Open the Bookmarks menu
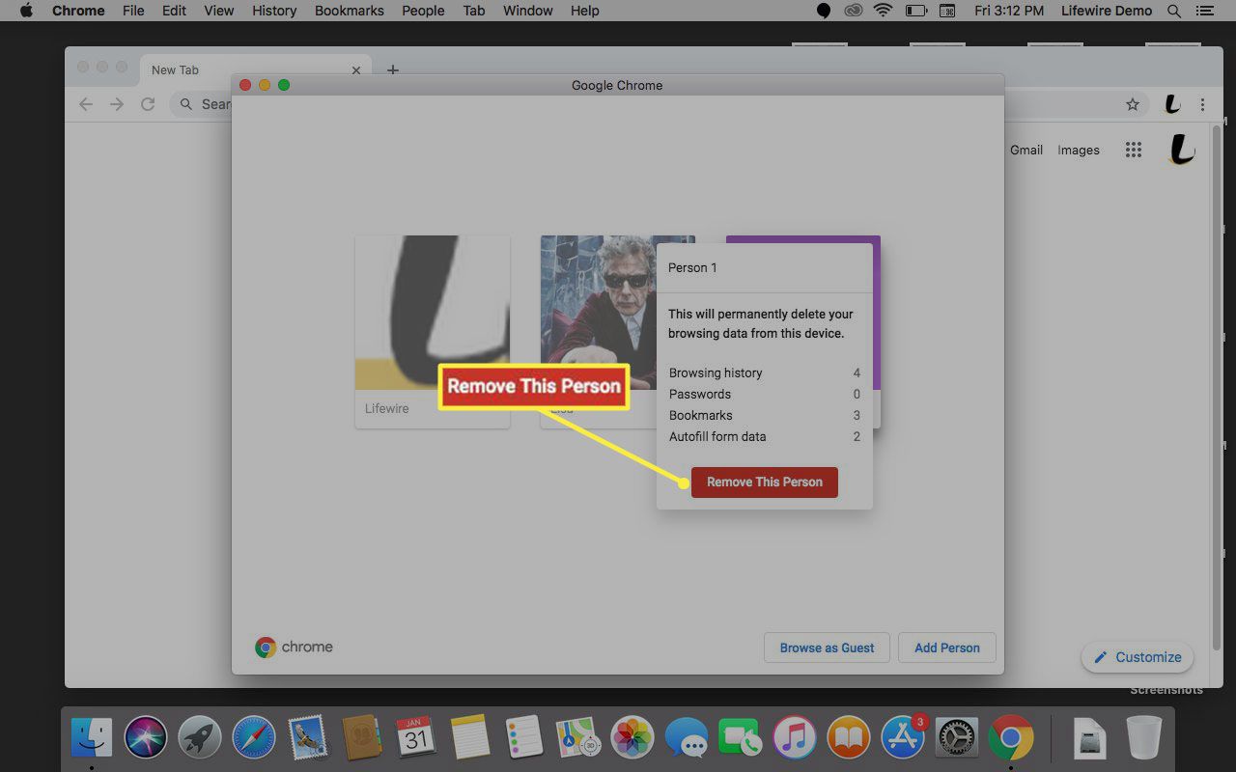The height and width of the screenshot is (772, 1236). click(x=350, y=11)
